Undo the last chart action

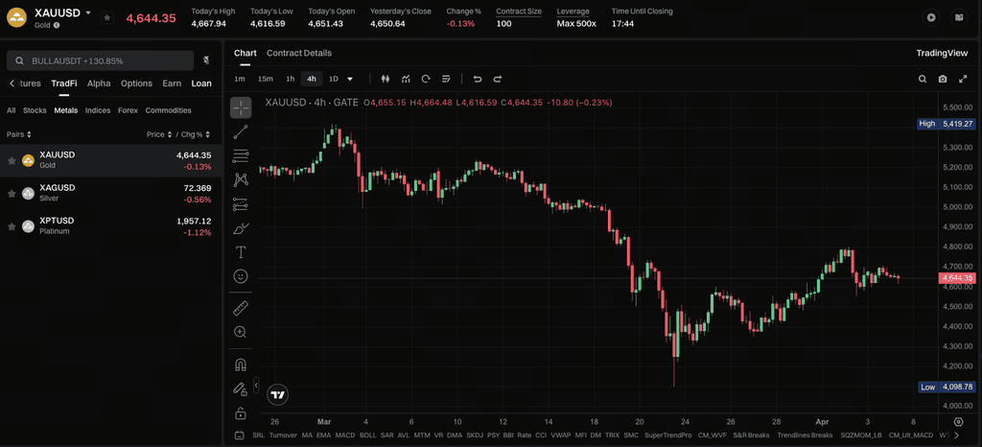[x=478, y=79]
